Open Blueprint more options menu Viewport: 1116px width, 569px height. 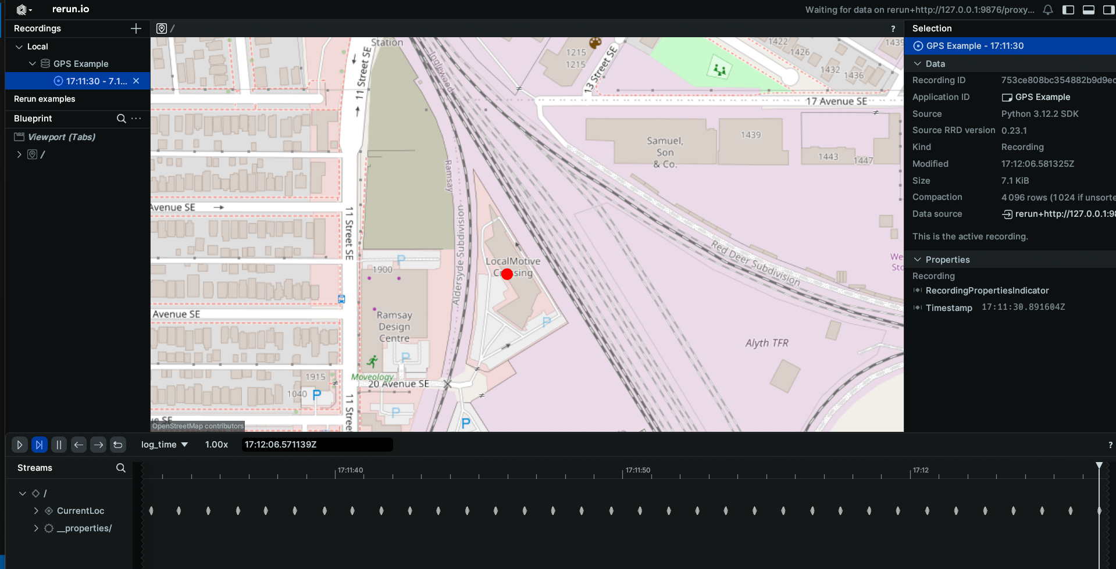pyautogui.click(x=136, y=119)
